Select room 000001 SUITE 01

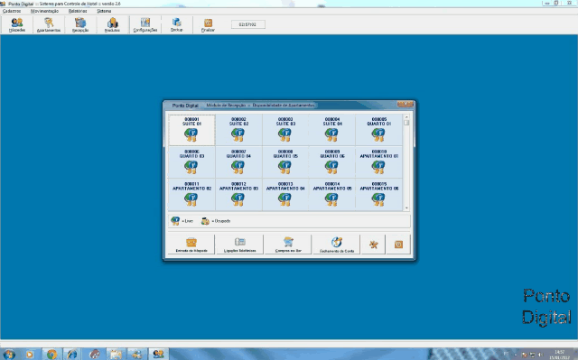coord(191,130)
